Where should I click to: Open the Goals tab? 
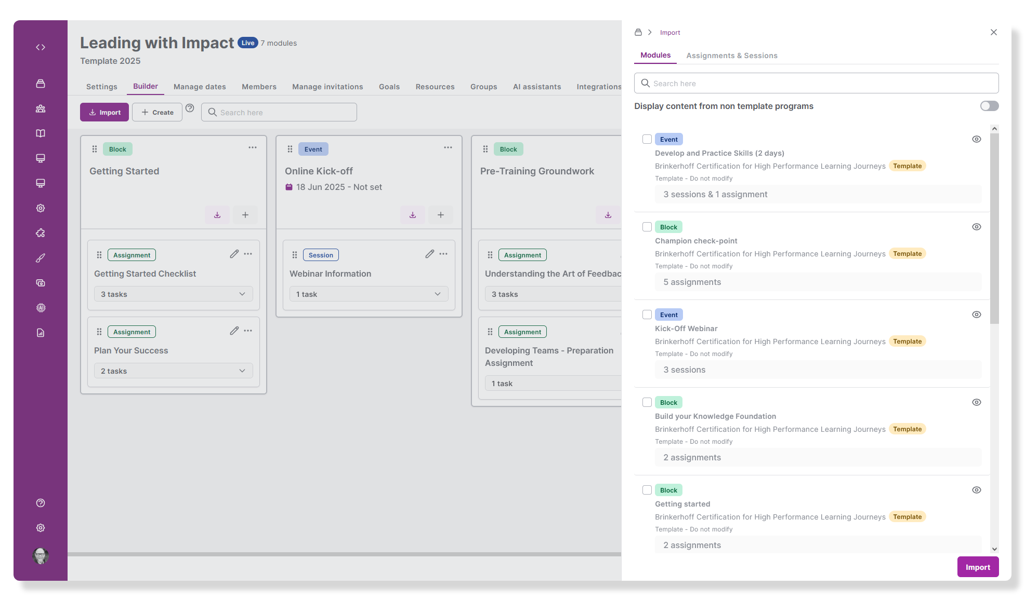pyautogui.click(x=389, y=87)
